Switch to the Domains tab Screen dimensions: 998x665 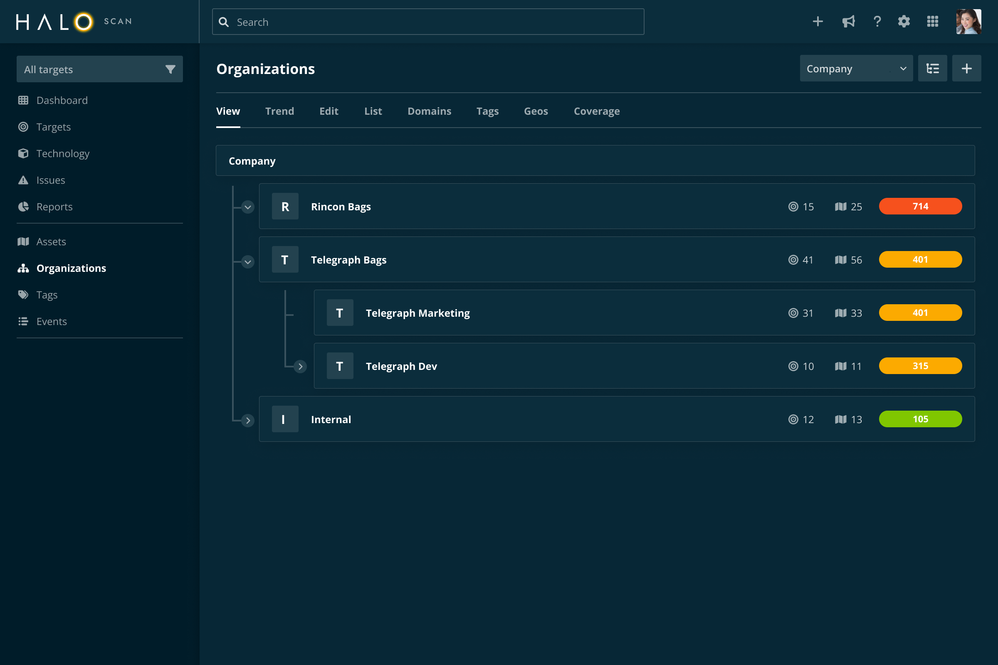(x=430, y=111)
